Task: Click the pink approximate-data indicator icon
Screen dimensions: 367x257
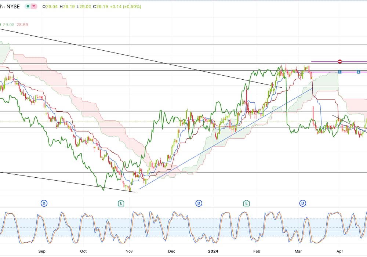Action: point(34,7)
